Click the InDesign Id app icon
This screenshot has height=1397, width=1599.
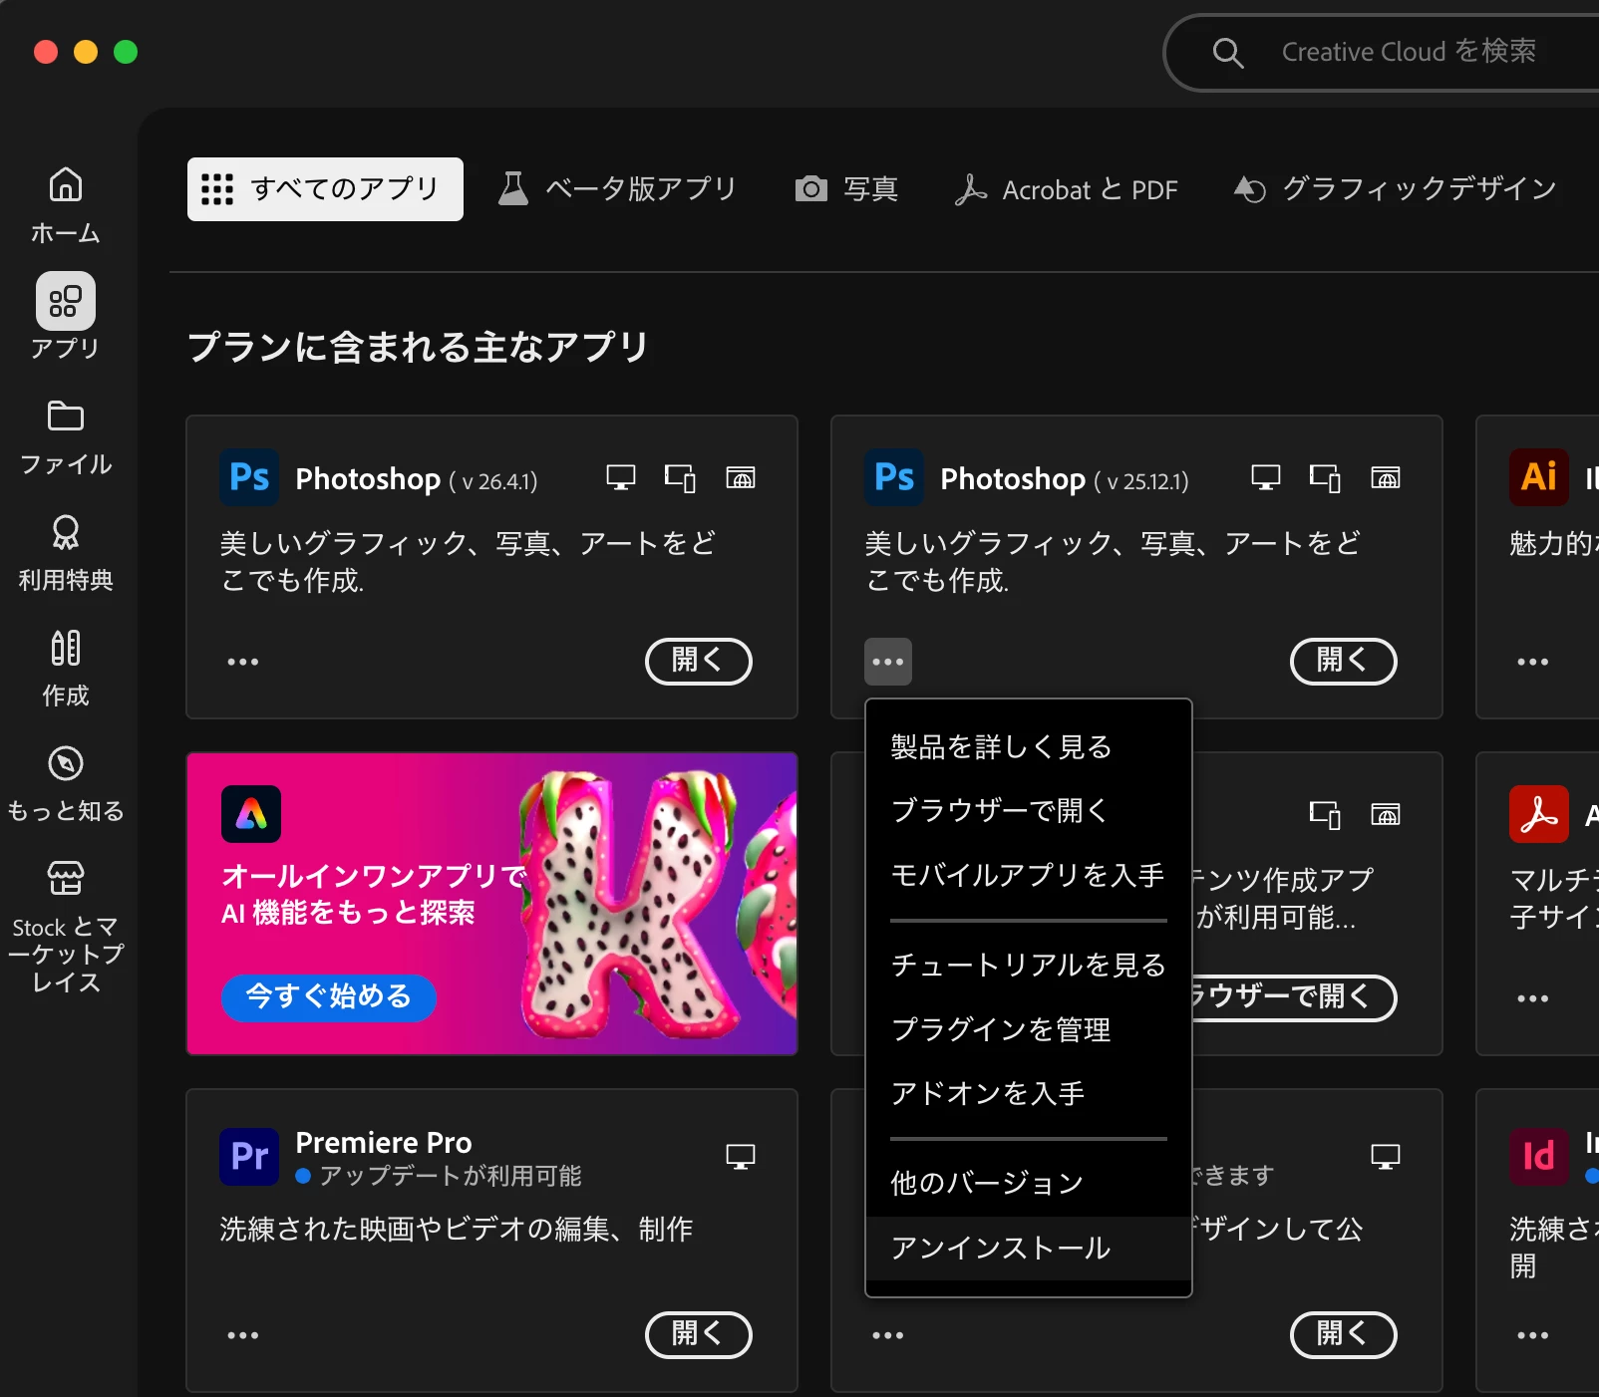(1539, 1156)
